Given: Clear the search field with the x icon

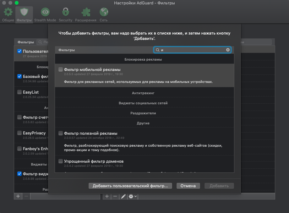Looking at the screenshot, I should tap(228, 49).
